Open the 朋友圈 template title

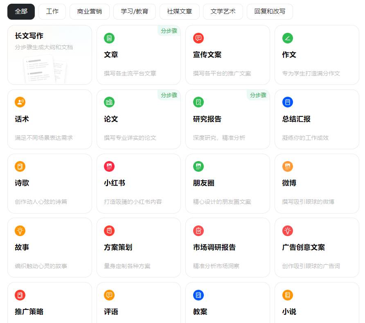[204, 183]
